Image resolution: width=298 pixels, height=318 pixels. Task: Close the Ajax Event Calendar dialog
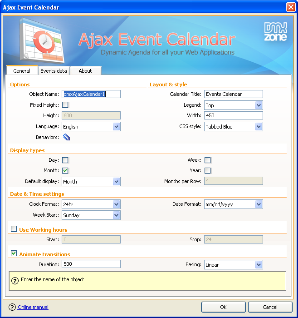coord(291,7)
